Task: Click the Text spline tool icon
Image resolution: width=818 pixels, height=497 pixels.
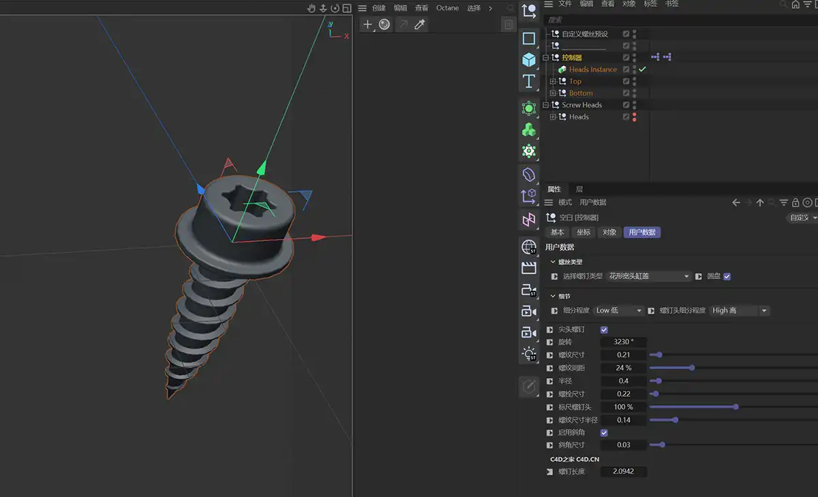Action: click(x=529, y=82)
